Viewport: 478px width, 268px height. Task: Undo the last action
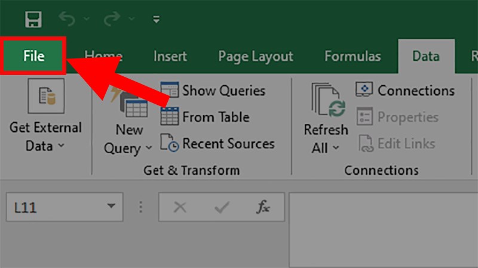67,19
